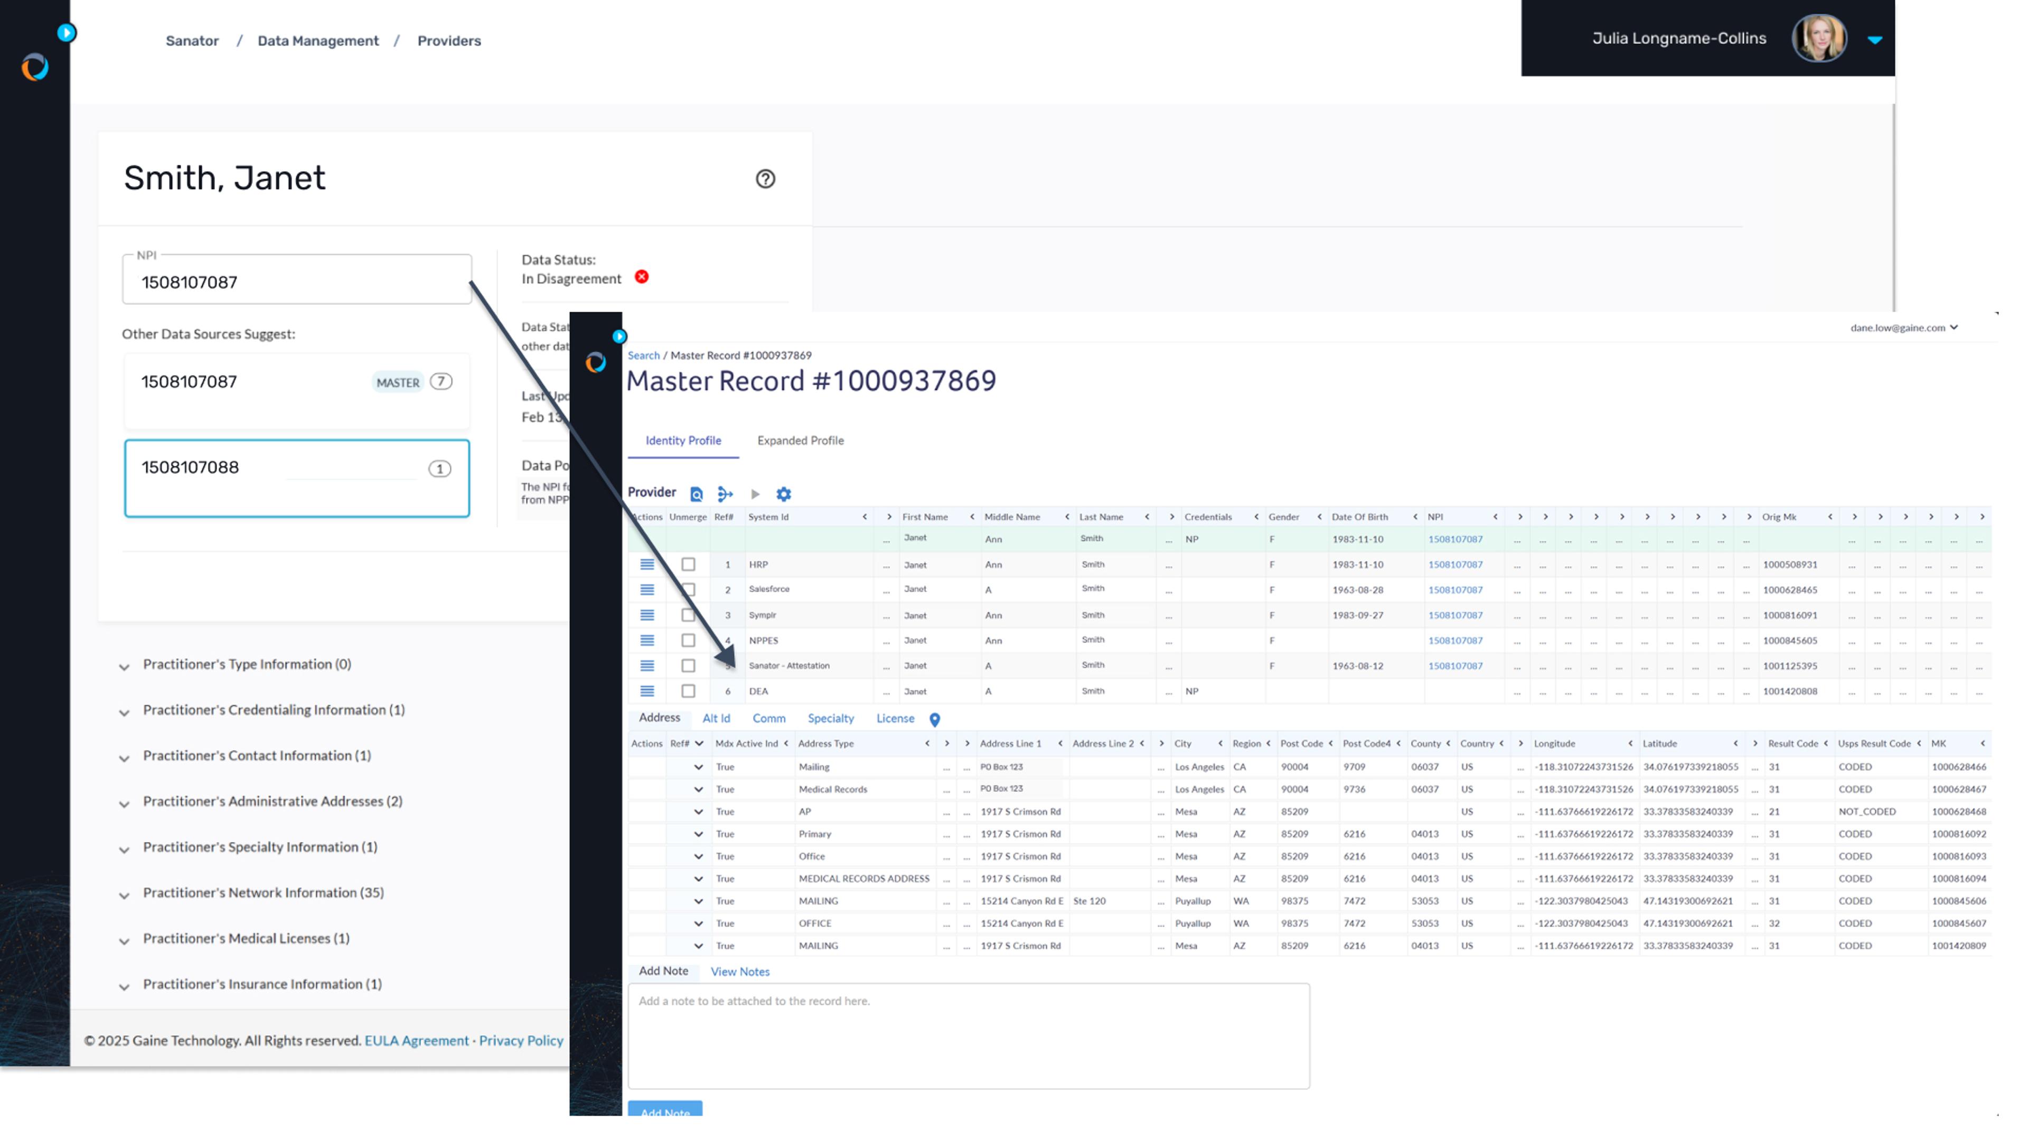Click the add note text area
2028x1141 pixels.
969,1036
